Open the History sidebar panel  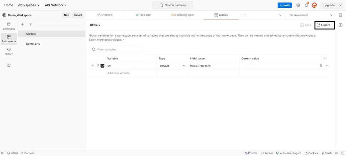pos(9,51)
